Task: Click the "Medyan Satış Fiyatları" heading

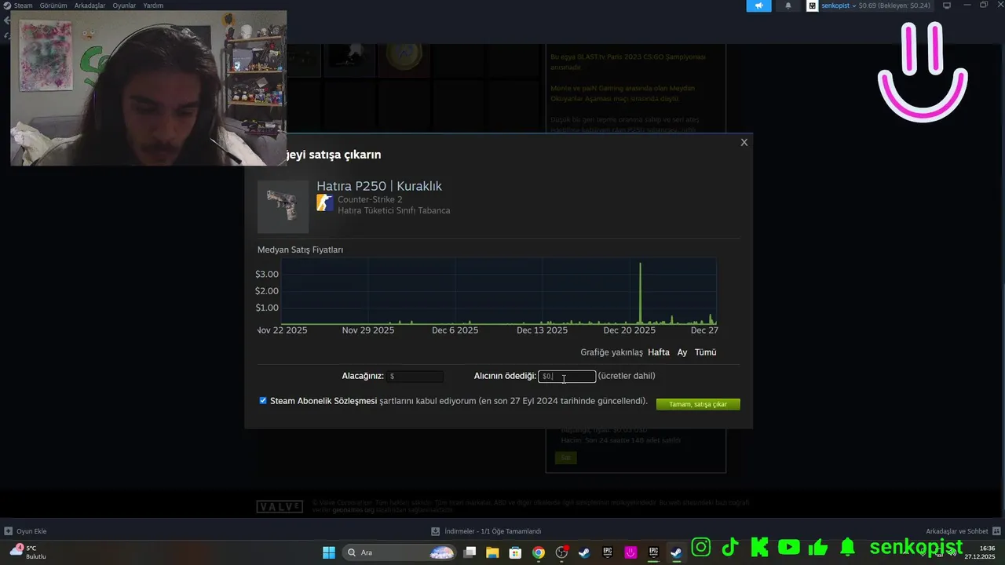Action: click(x=300, y=250)
